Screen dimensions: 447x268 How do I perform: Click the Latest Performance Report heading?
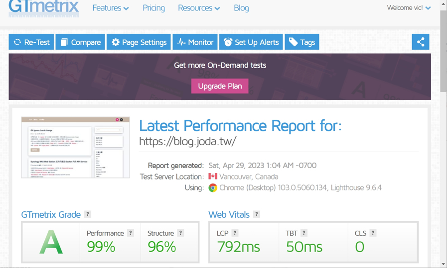(x=240, y=126)
